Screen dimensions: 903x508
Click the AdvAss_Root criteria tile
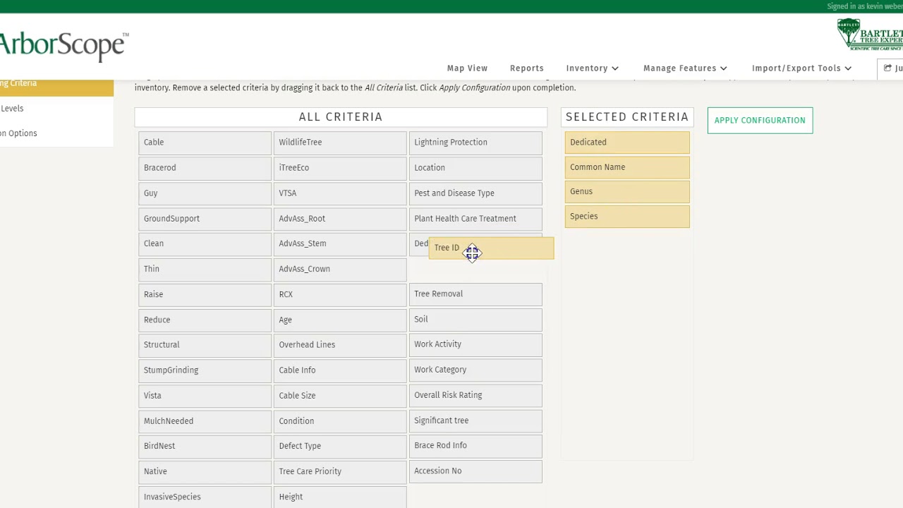pyautogui.click(x=340, y=219)
